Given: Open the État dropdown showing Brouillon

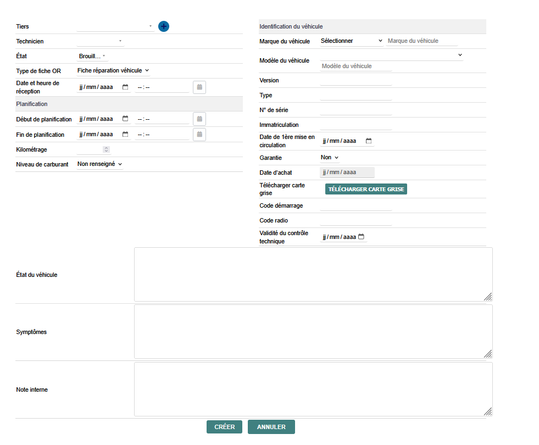Looking at the screenshot, I should [92, 55].
